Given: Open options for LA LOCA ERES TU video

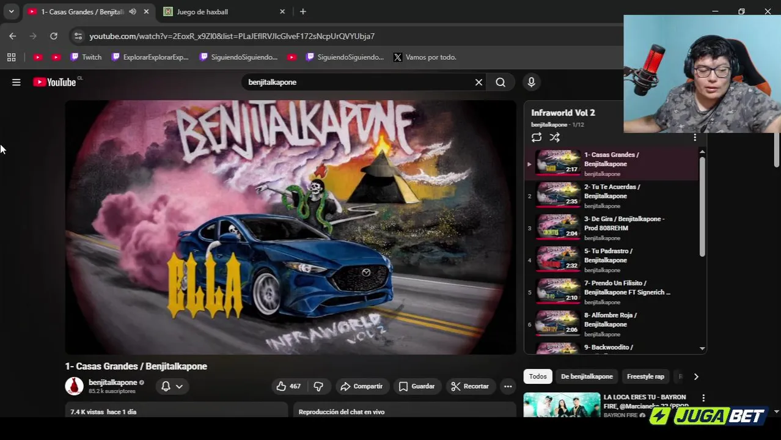Looking at the screenshot, I should coord(703,398).
